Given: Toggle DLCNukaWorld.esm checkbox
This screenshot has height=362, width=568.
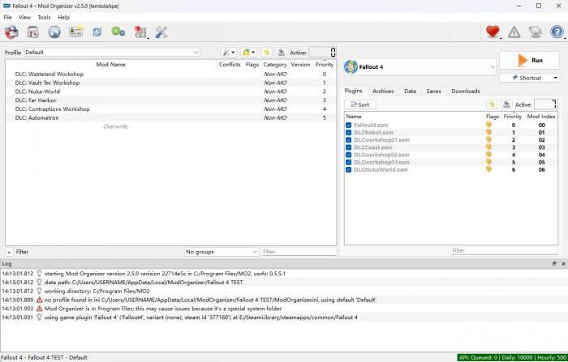Looking at the screenshot, I should [348, 169].
